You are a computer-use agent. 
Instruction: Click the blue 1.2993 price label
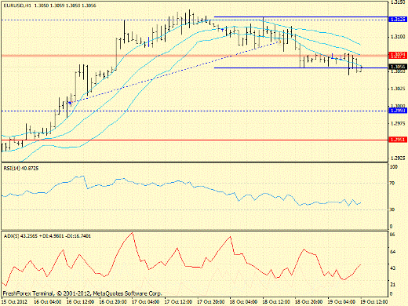[x=398, y=111]
